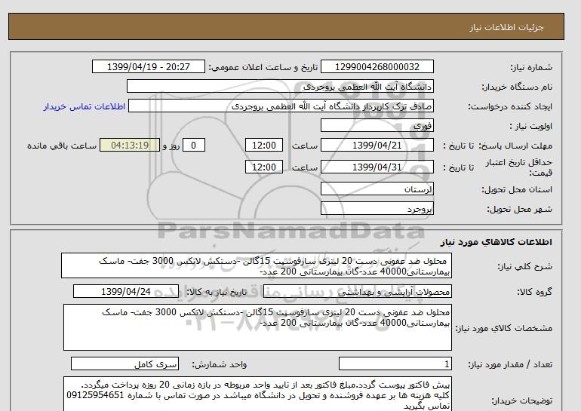The height and width of the screenshot is (411, 581).
Task: Select the text ساعت باقی مانده
Action: 62,146
